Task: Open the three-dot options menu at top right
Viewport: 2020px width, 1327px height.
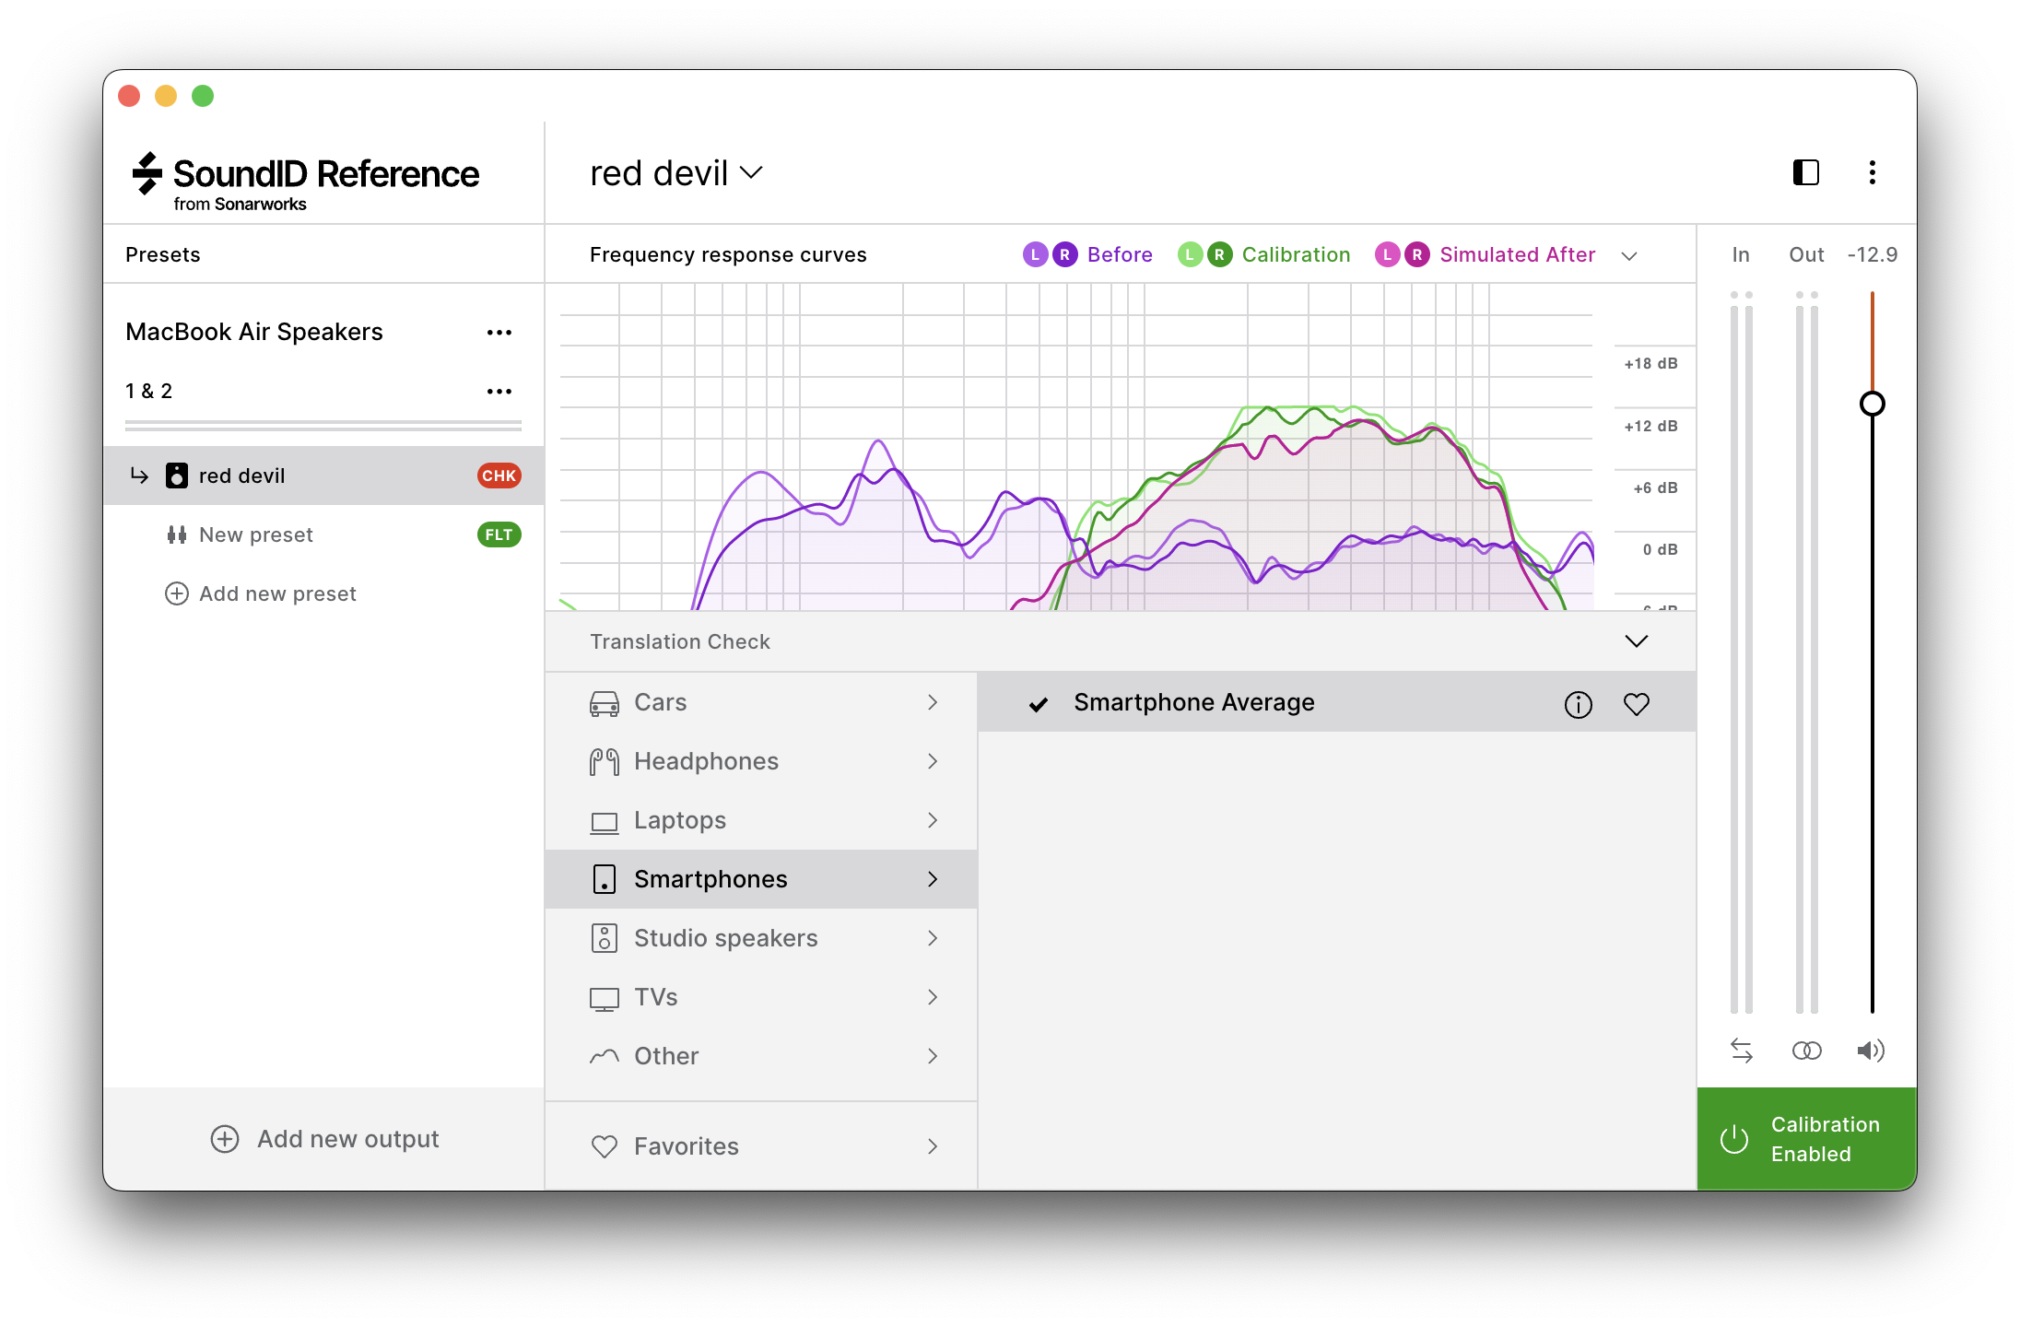Action: coord(1872,172)
